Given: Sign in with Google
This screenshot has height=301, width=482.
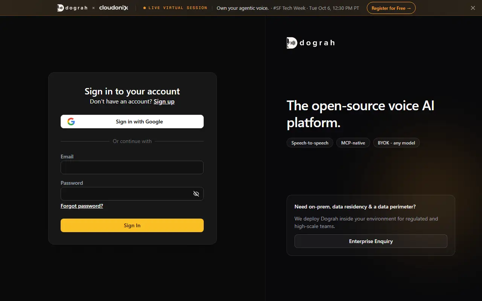Looking at the screenshot, I should [x=132, y=122].
